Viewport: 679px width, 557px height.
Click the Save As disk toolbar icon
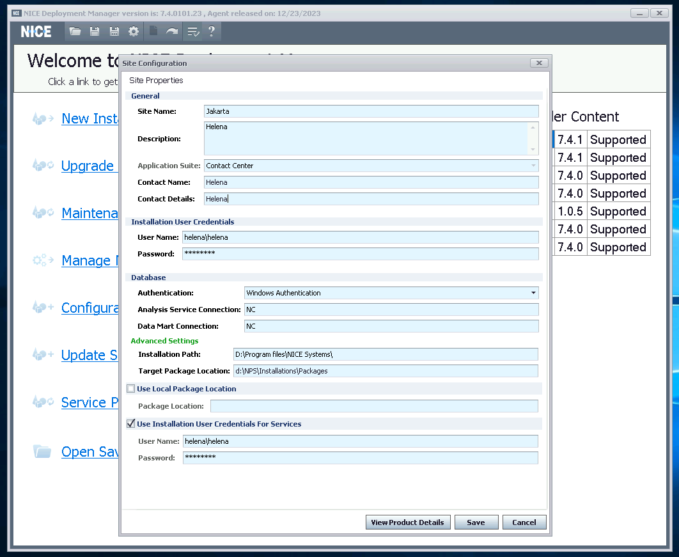(114, 31)
